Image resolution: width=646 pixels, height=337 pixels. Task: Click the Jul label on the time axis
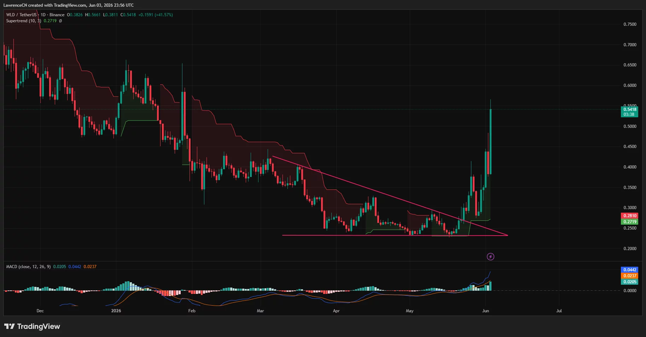559,311
